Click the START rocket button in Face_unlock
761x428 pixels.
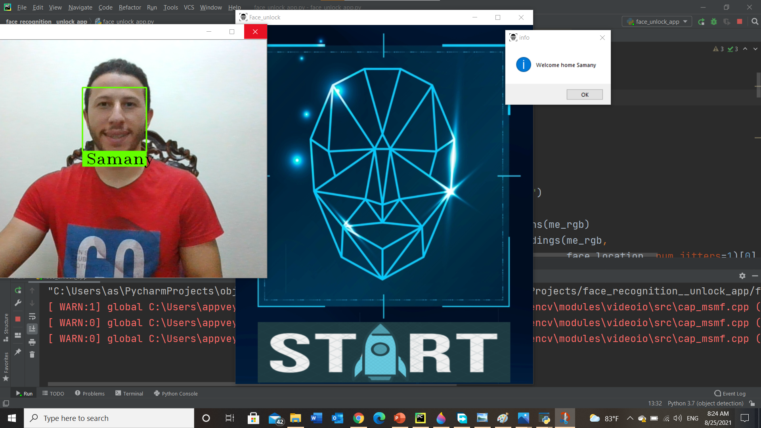click(384, 352)
